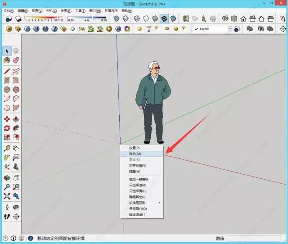Image resolution: width=288 pixels, height=244 pixels.
Task: Open the 工具(T) menu
Action: coord(81,11)
